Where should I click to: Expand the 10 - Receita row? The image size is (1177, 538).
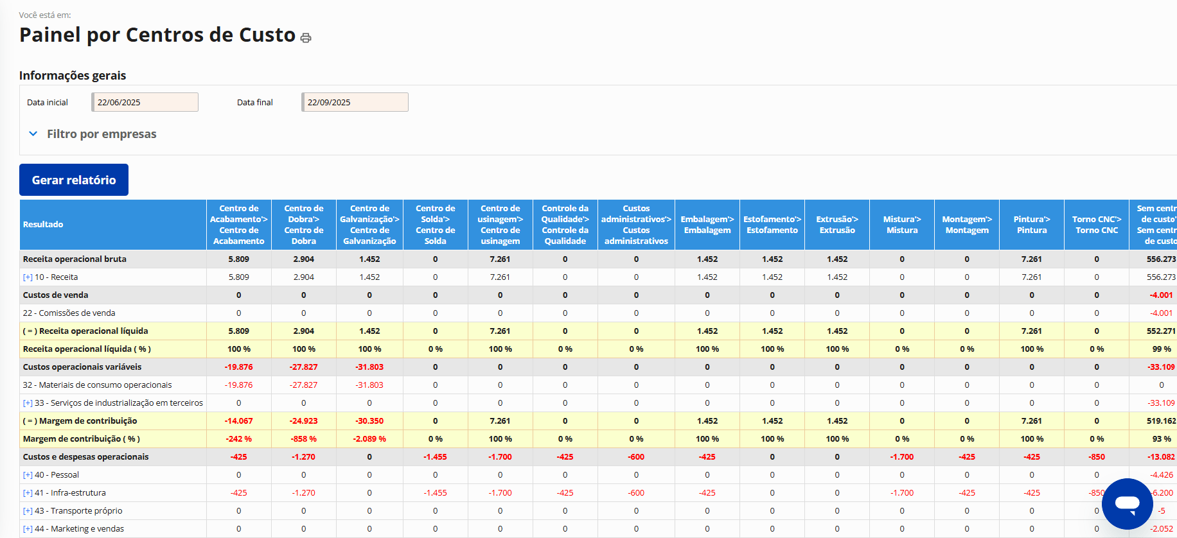click(x=28, y=277)
